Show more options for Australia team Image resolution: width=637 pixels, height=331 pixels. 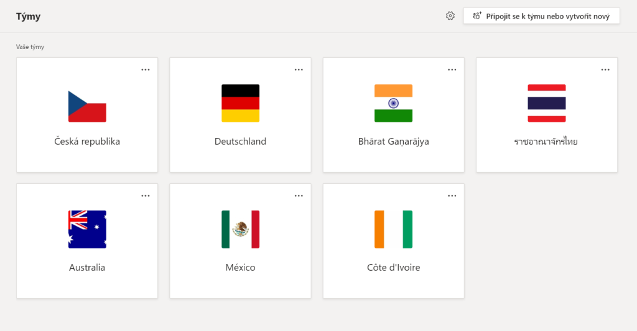point(146,196)
